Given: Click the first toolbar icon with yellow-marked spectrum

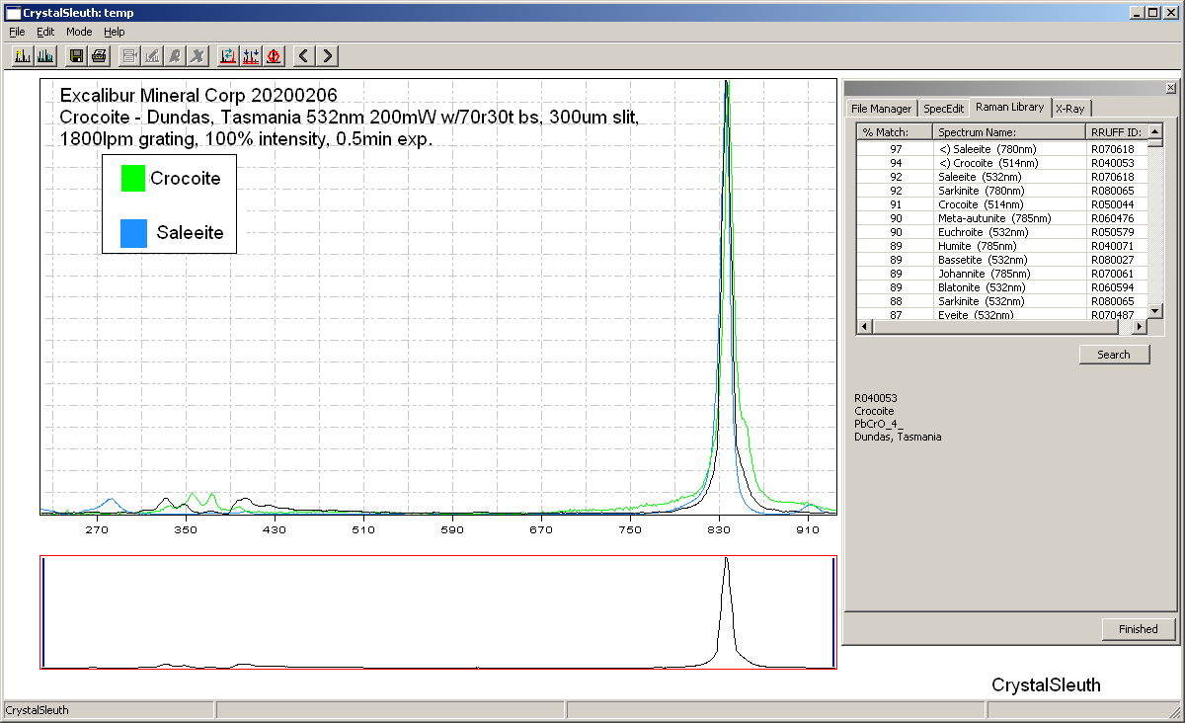Looking at the screenshot, I should tap(22, 55).
